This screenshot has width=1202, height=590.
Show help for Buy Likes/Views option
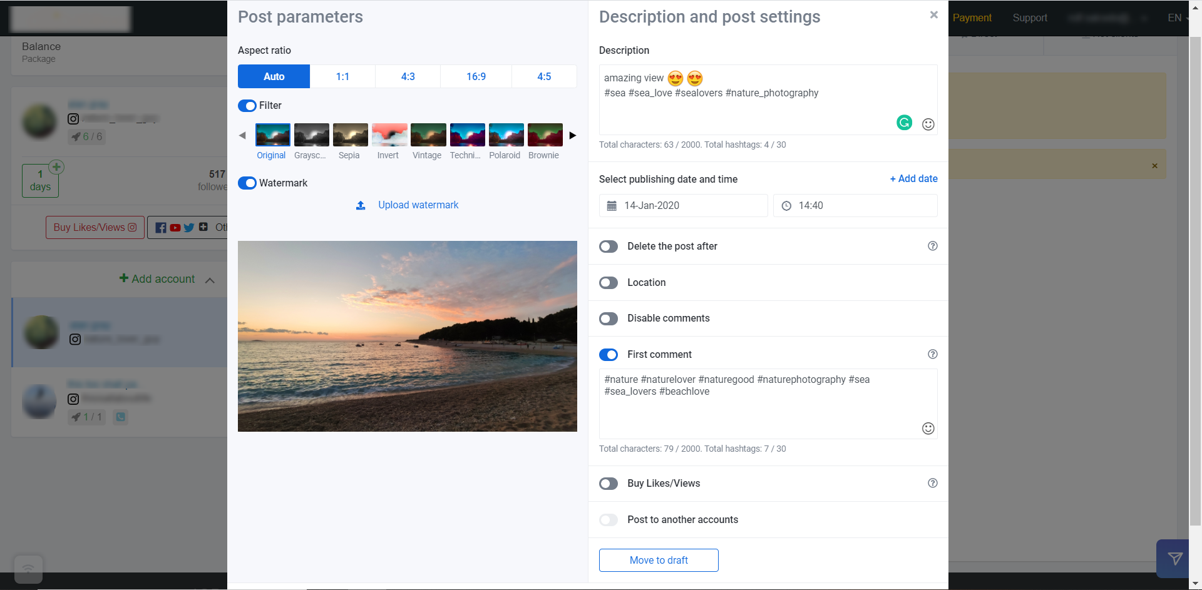932,483
